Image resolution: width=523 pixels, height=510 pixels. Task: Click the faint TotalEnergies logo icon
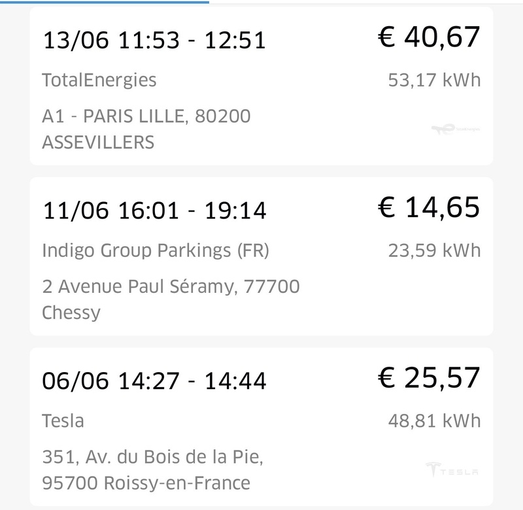point(455,129)
